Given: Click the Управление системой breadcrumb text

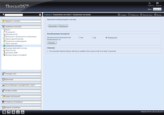Looking at the screenshot, I should pyautogui.click(x=62, y=15).
